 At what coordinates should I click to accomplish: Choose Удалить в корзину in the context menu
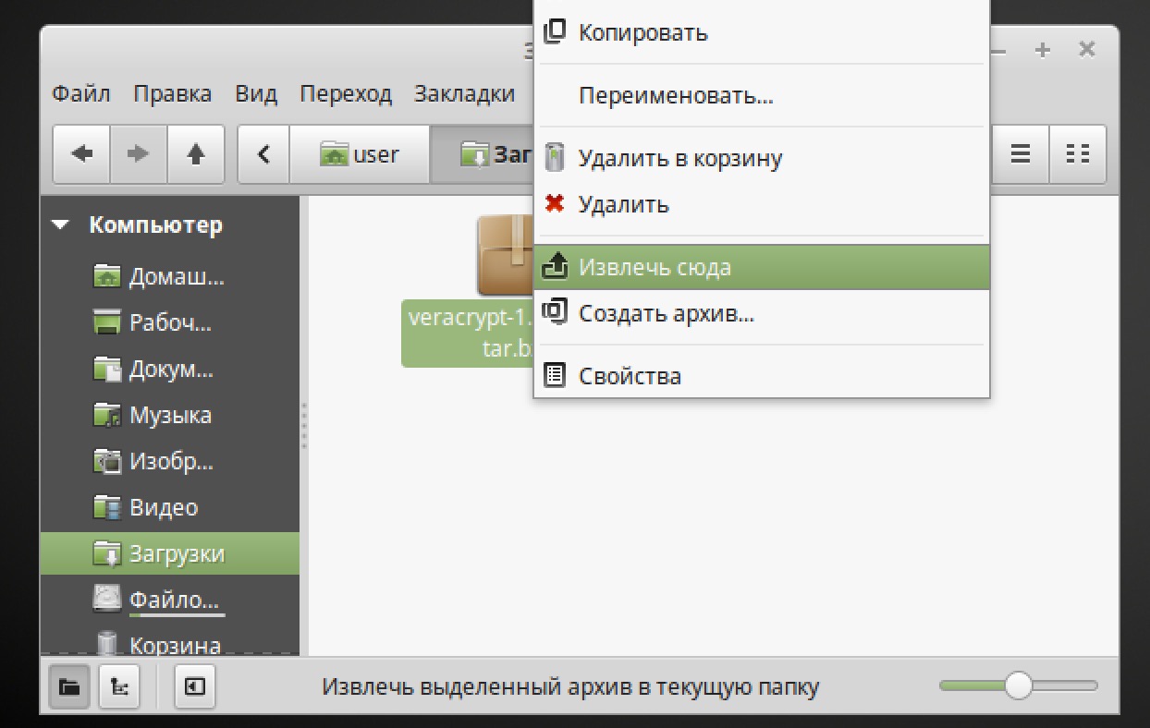[x=762, y=158]
